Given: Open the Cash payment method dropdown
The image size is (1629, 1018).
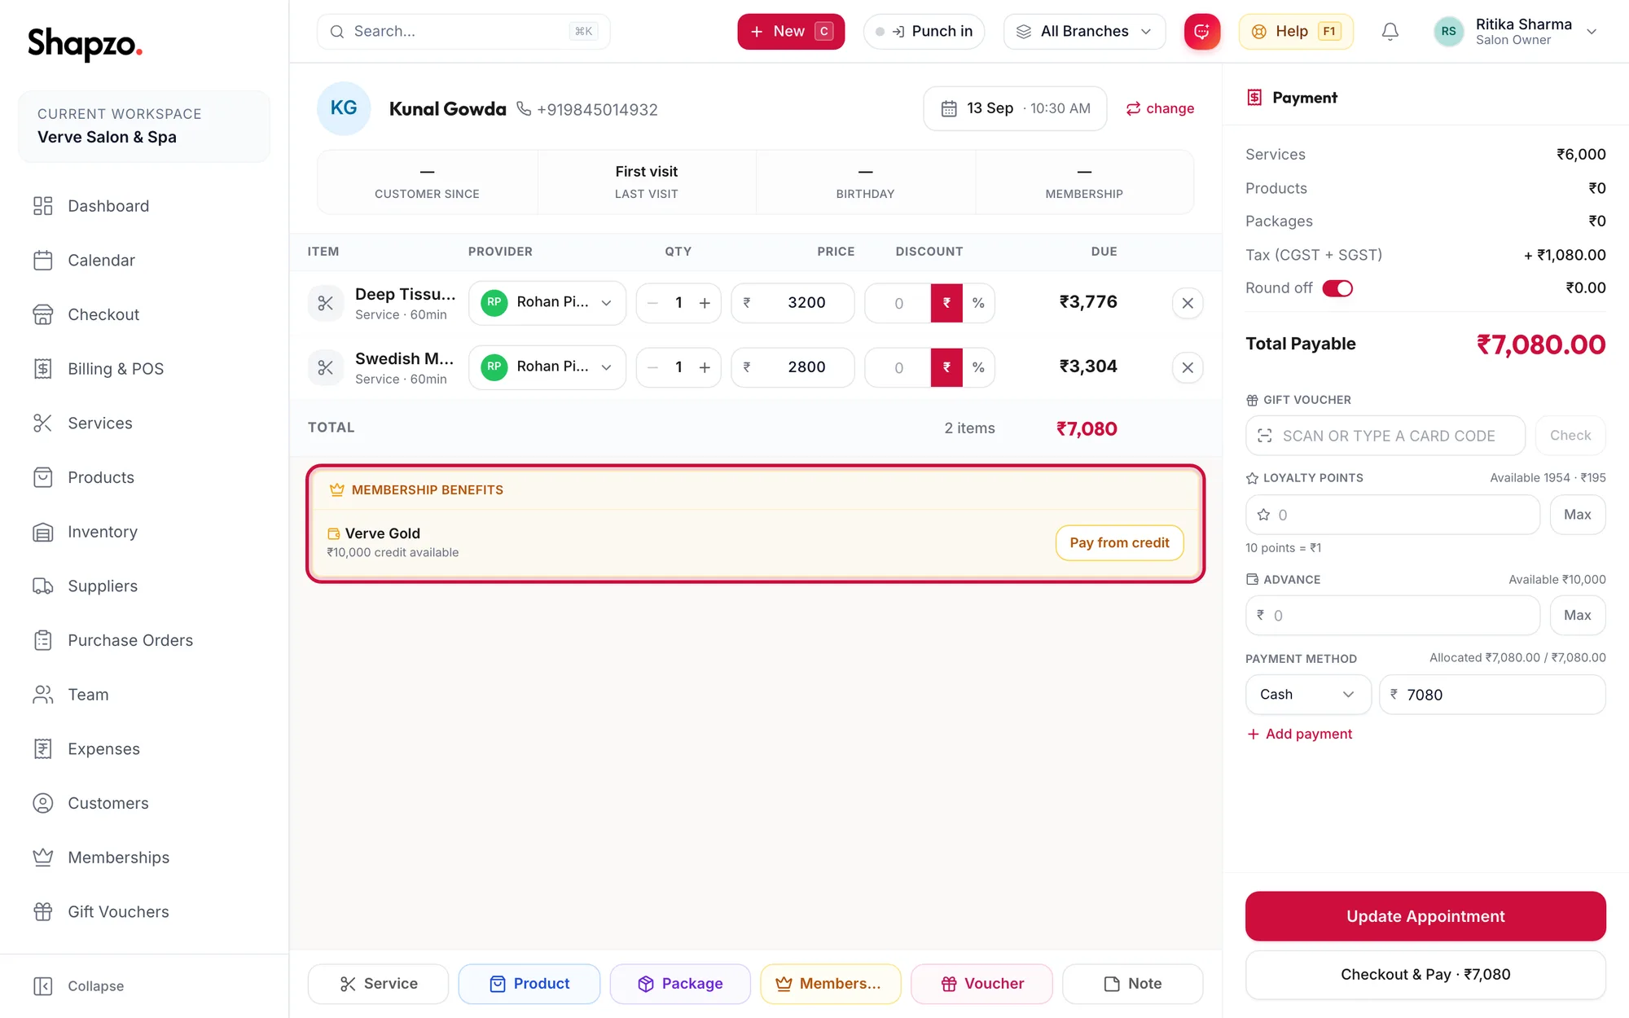Looking at the screenshot, I should tap(1308, 695).
